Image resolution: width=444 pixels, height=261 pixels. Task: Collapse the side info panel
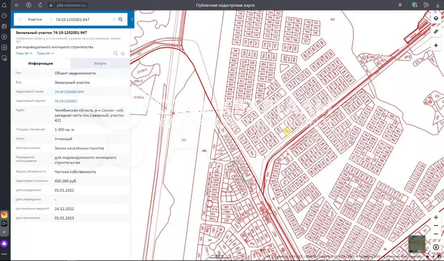(132, 19)
